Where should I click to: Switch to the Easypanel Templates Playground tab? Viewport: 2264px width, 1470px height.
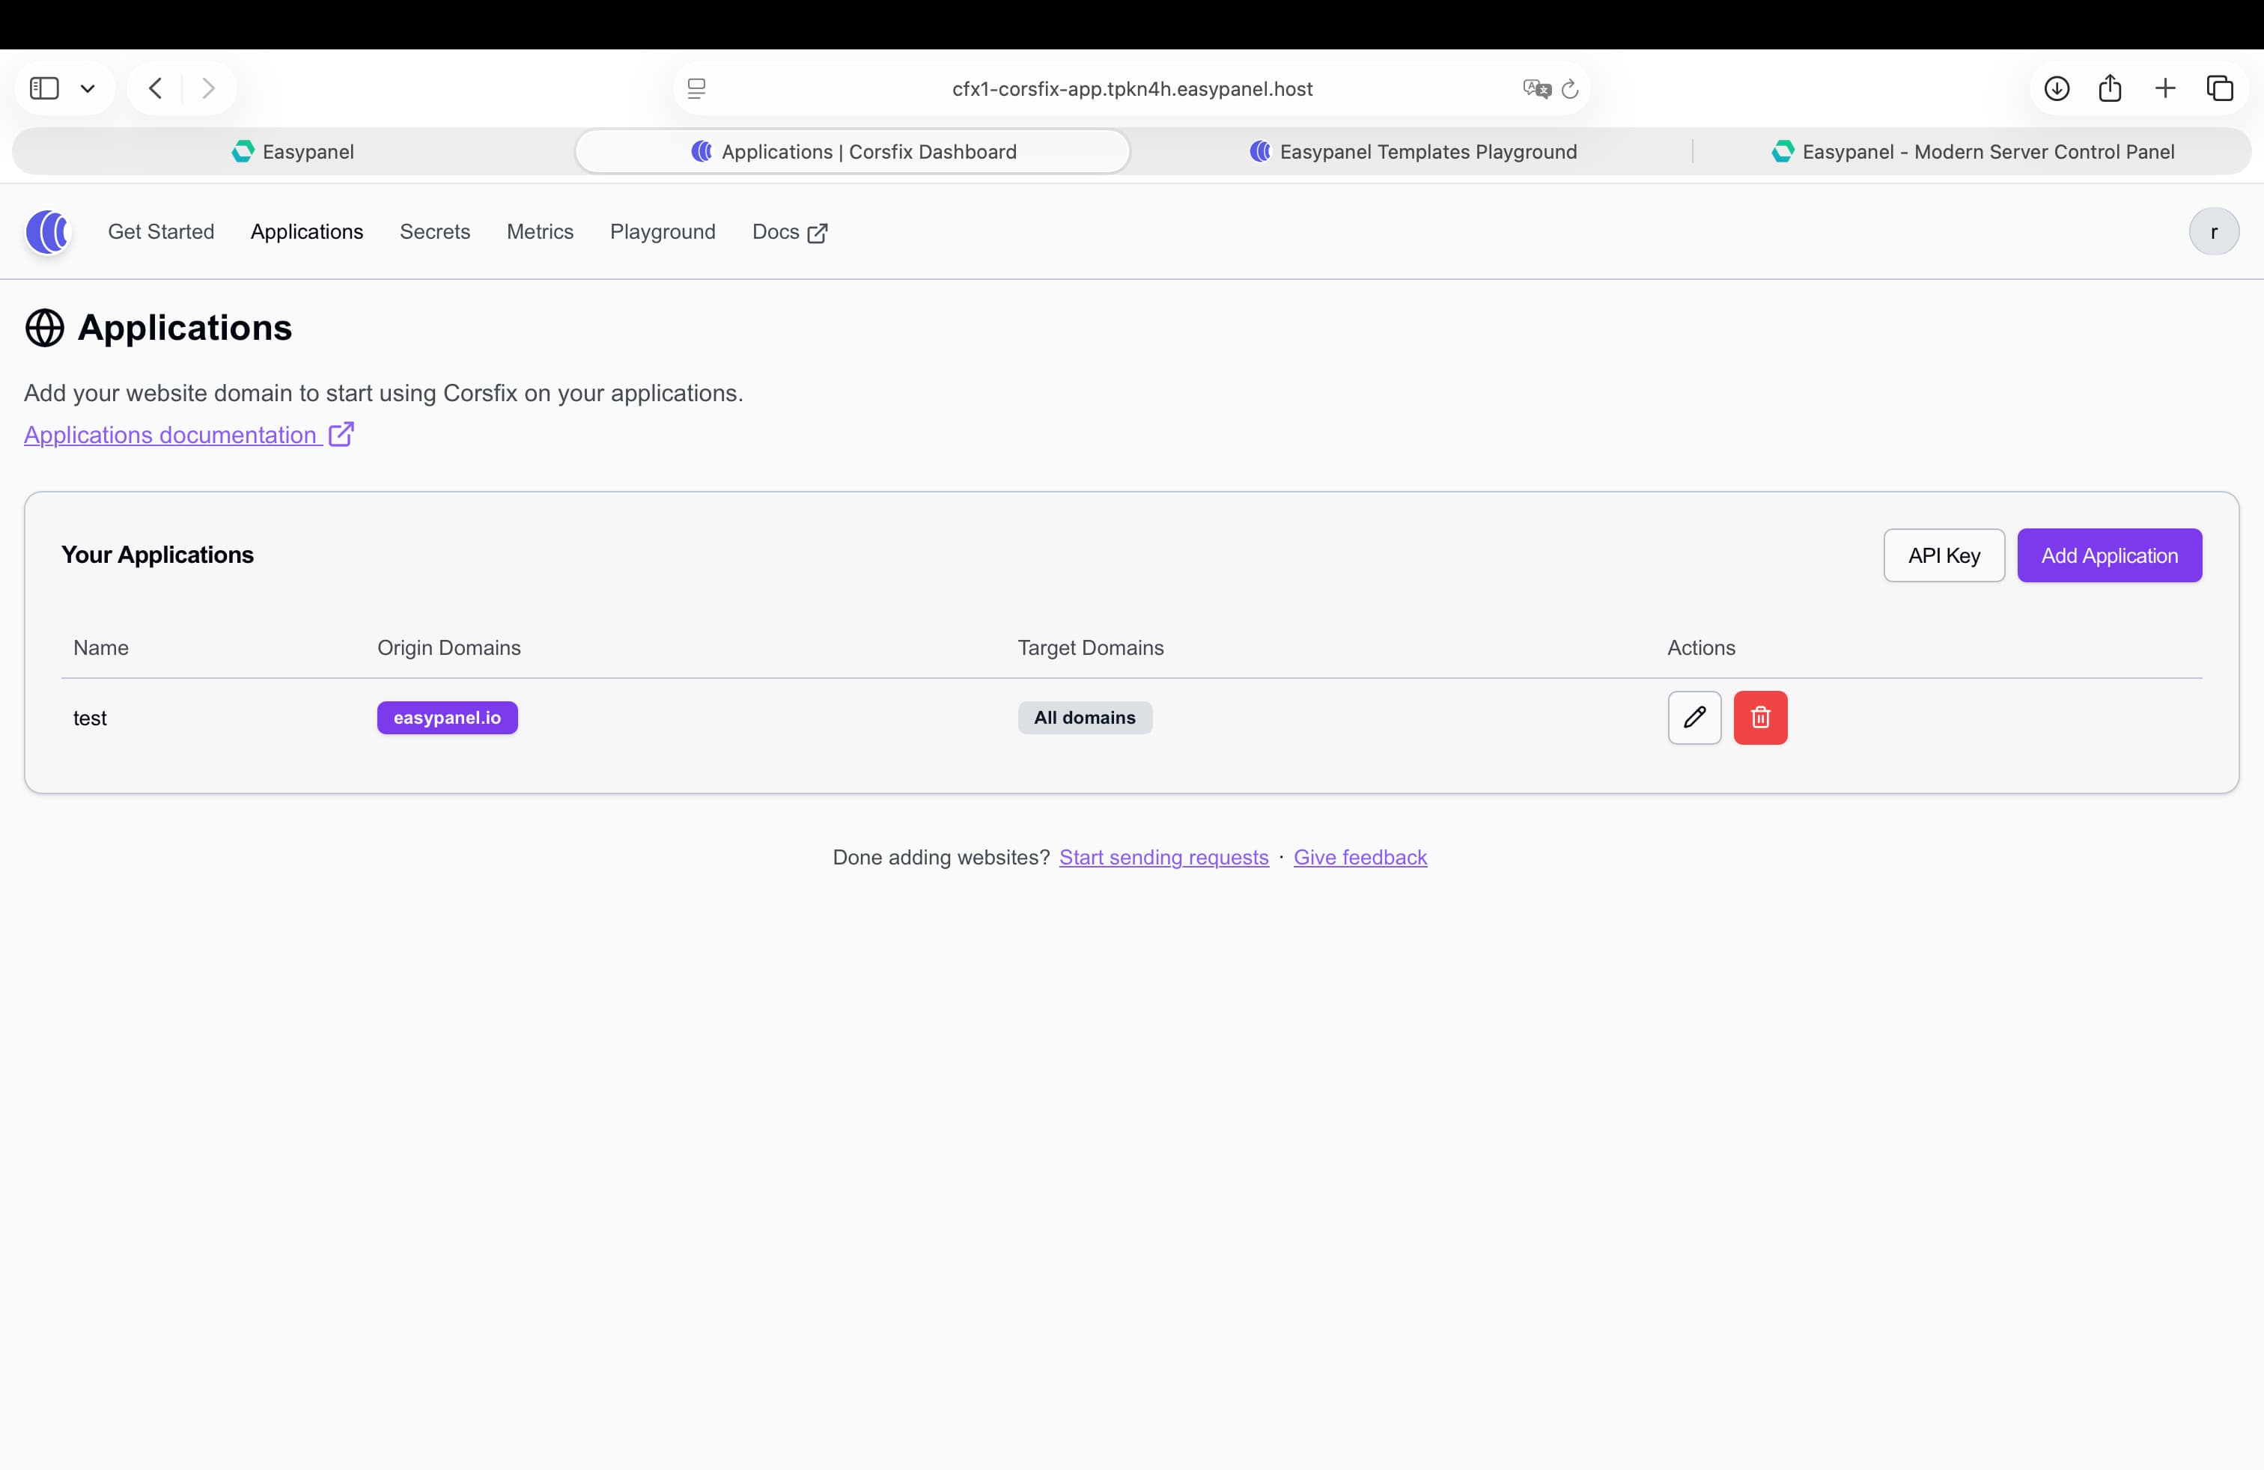[1414, 151]
